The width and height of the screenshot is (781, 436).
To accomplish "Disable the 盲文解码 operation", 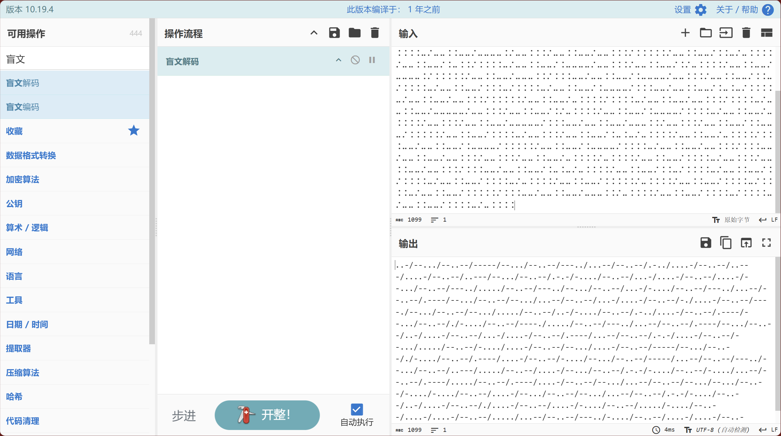I will click(355, 60).
